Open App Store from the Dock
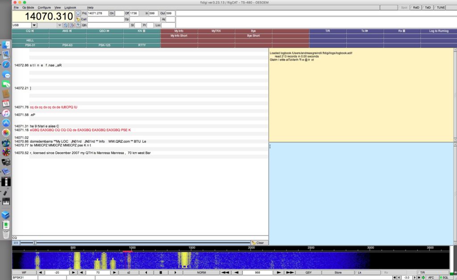The height and width of the screenshot is (280, 457). [6, 123]
